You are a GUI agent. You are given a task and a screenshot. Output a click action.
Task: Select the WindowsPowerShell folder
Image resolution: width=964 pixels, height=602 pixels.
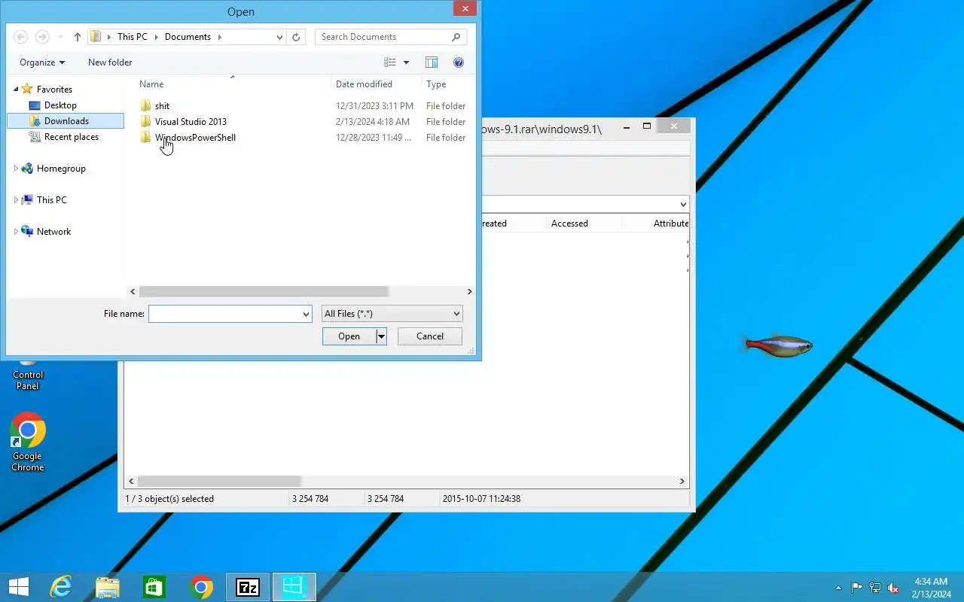coord(195,138)
